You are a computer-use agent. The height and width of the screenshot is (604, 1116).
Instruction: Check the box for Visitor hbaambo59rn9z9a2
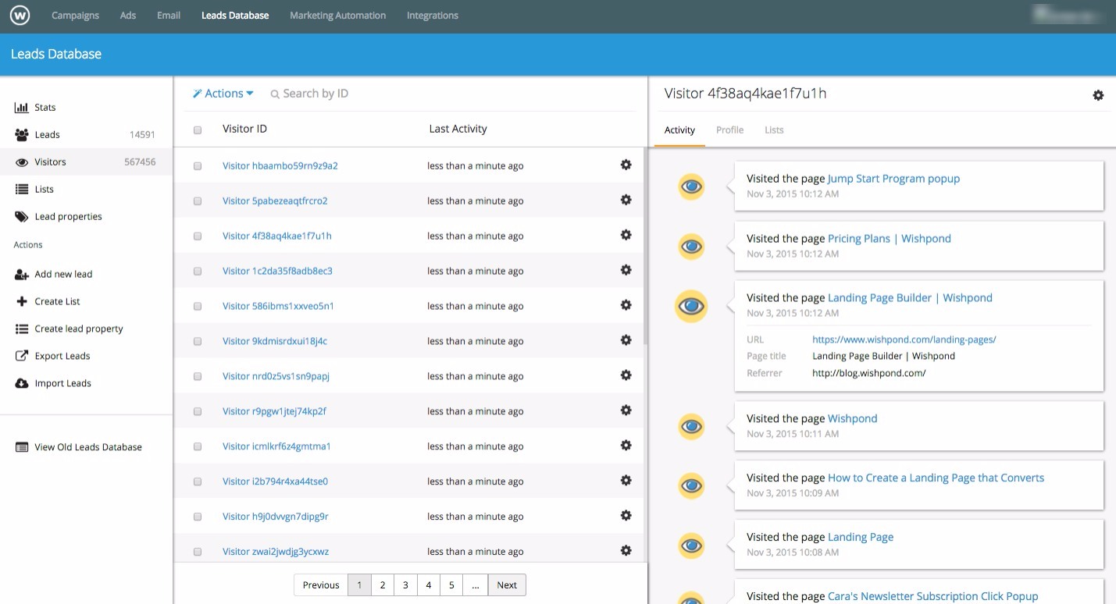click(198, 166)
